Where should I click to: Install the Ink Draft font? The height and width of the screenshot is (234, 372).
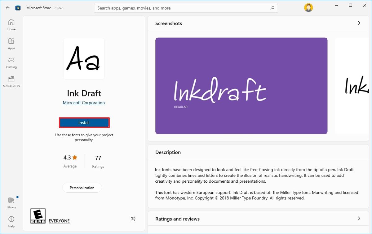[x=84, y=122]
